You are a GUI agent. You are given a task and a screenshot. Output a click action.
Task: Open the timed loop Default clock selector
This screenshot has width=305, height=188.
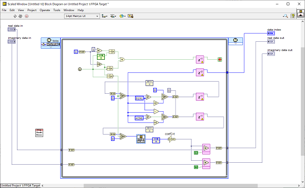pyautogui.click(x=52, y=44)
